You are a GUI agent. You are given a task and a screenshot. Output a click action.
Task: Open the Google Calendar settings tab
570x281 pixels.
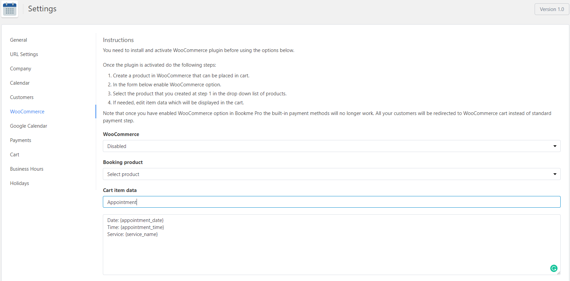[x=28, y=126]
